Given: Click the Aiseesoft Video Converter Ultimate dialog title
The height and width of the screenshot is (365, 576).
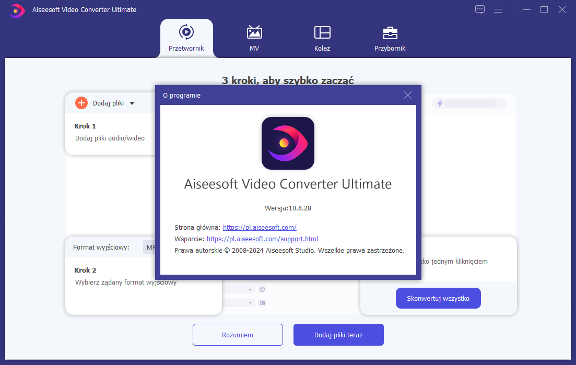Looking at the screenshot, I should click(288, 184).
